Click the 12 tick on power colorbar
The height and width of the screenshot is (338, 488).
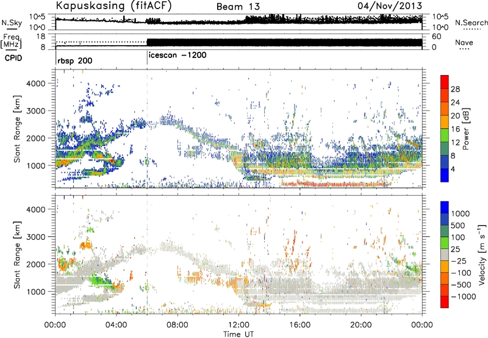455,143
